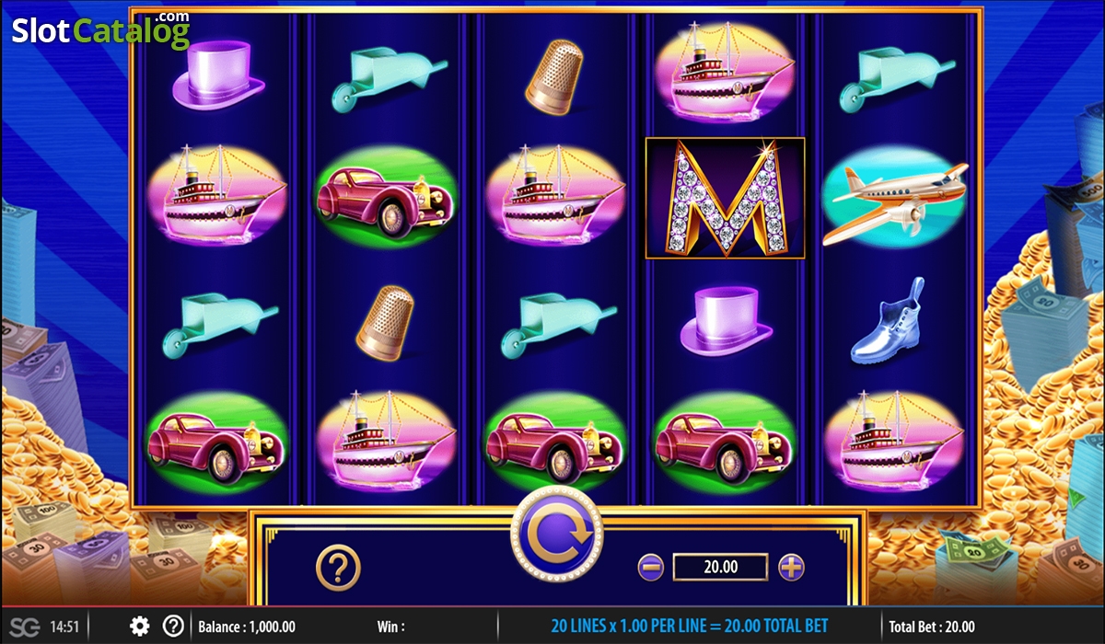Image resolution: width=1105 pixels, height=644 pixels.
Task: Open help from the bottom bar question mark
Action: (x=172, y=626)
